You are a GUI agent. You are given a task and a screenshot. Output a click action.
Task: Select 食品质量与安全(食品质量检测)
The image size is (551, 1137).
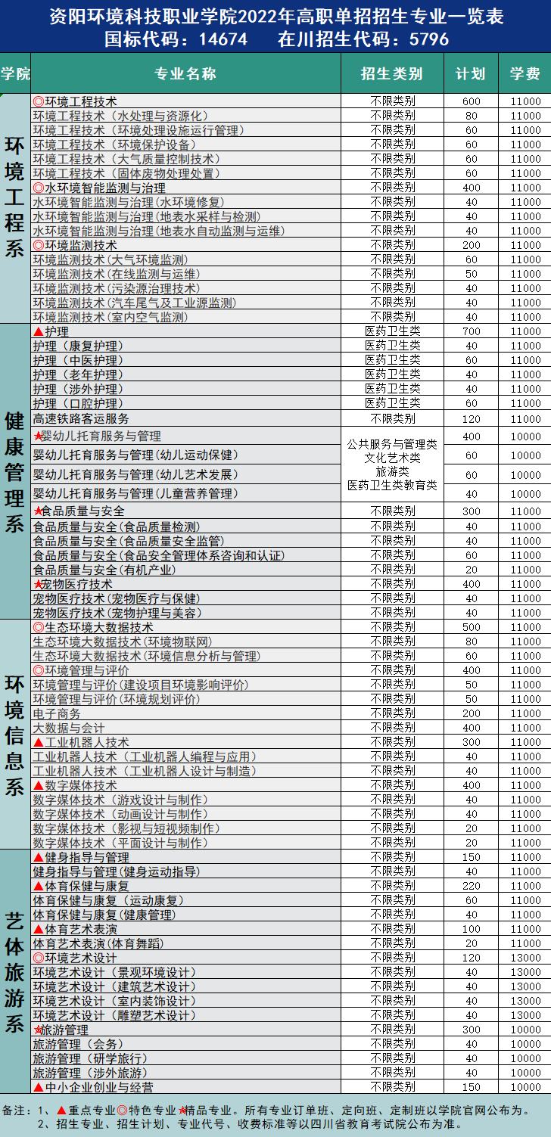[x=185, y=527]
